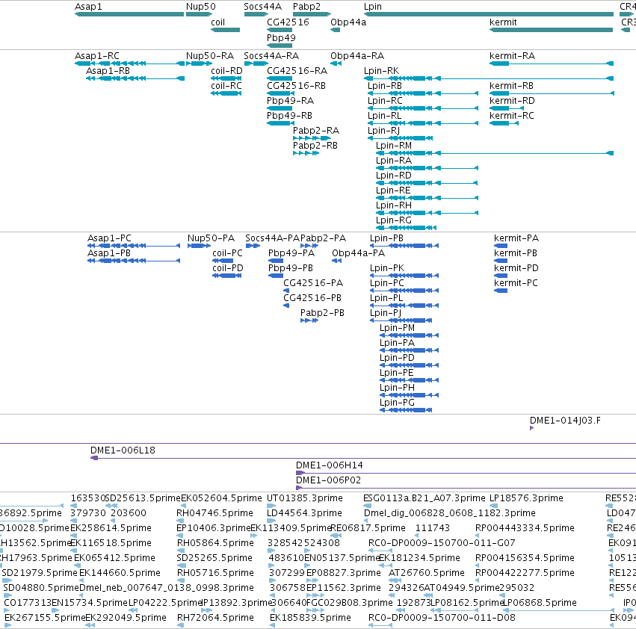
Task: Click the kermit gene label
Action: click(x=503, y=22)
